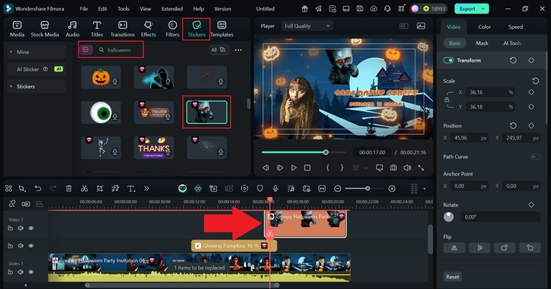Toggle the scale aspect ratio lock
This screenshot has width=551, height=289.
pos(446,100)
